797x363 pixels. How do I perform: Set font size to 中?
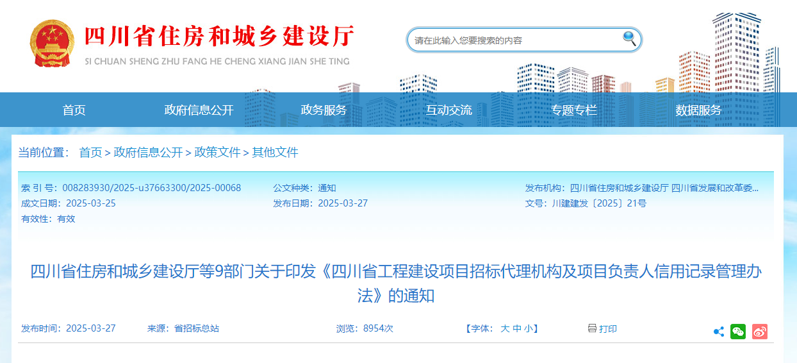(x=516, y=328)
